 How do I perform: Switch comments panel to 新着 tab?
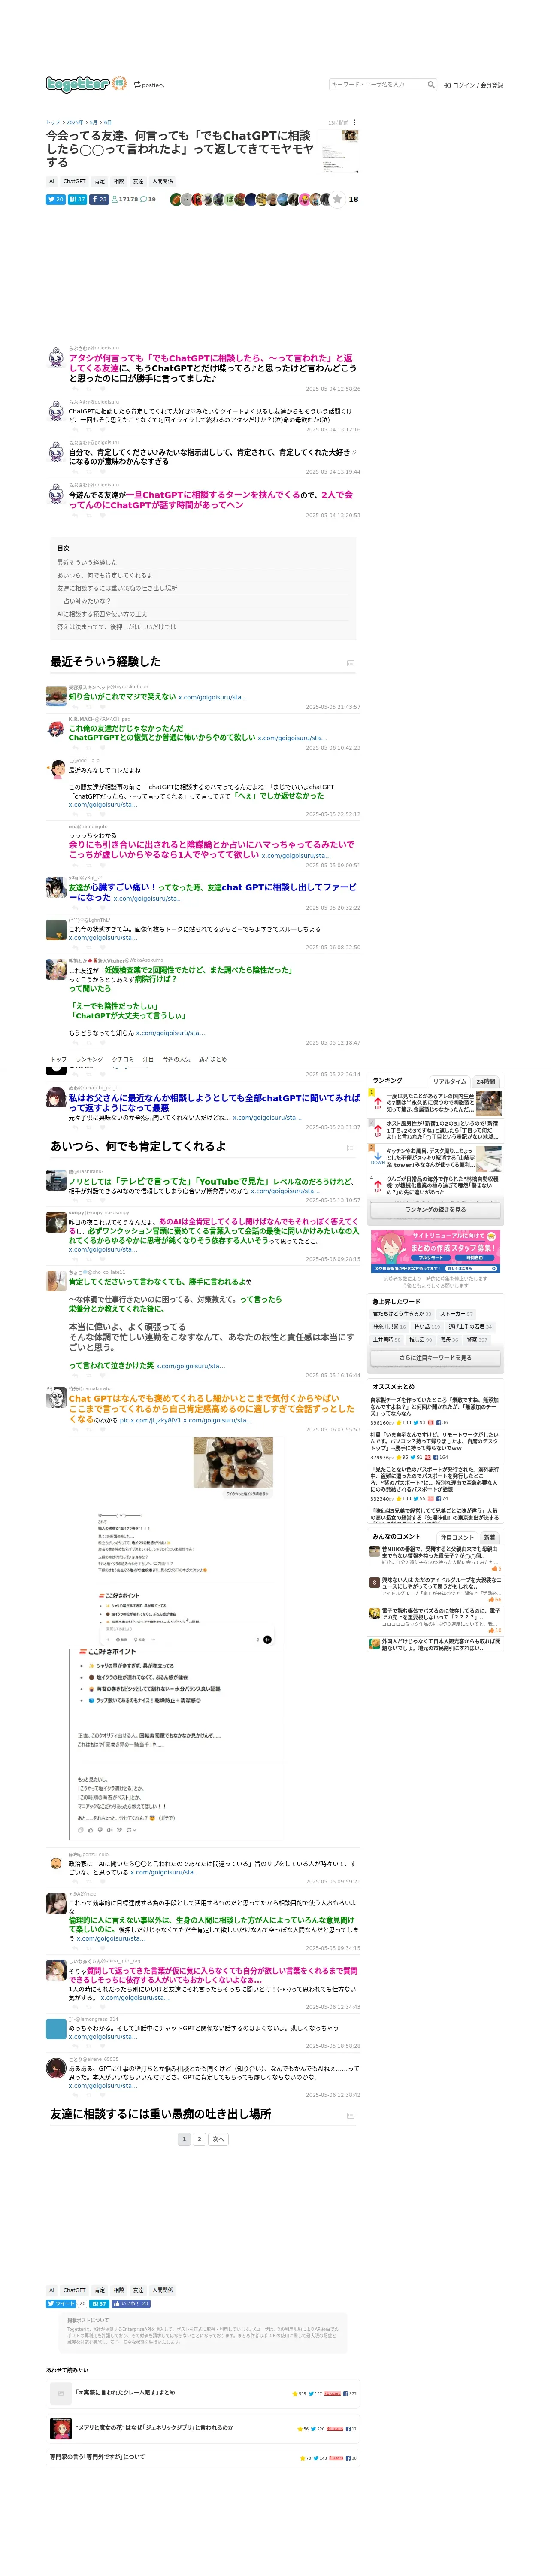click(489, 1537)
